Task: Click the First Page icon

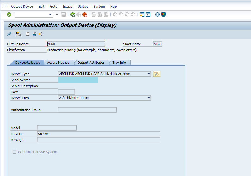Action: pos(115,15)
